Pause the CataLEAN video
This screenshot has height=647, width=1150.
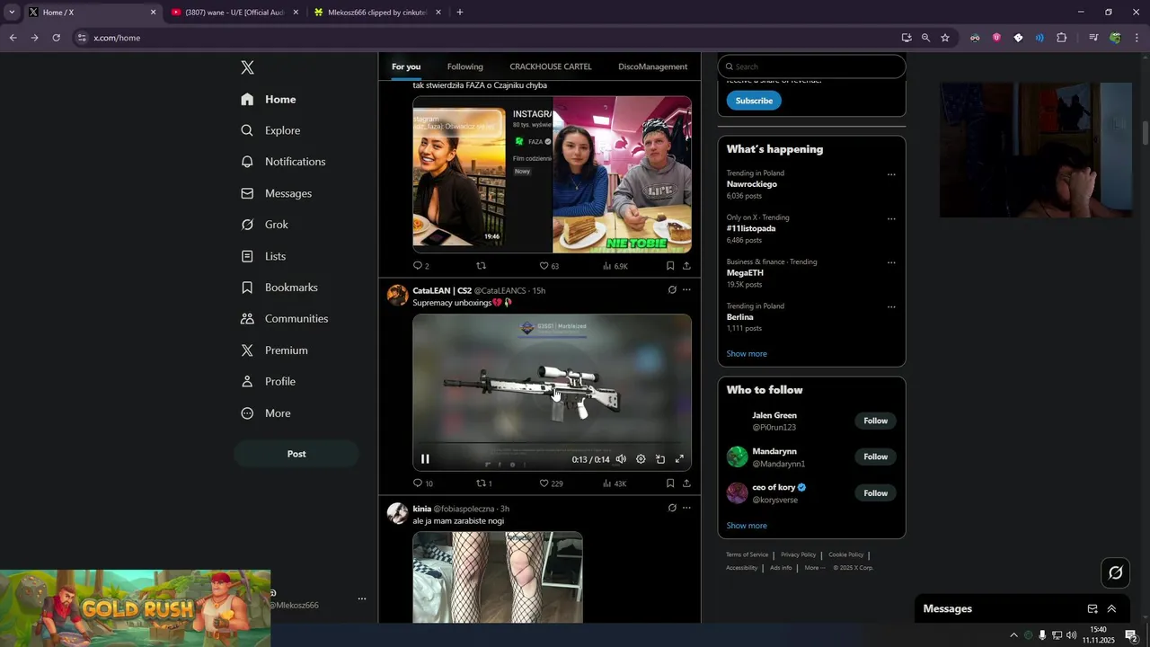(425, 459)
